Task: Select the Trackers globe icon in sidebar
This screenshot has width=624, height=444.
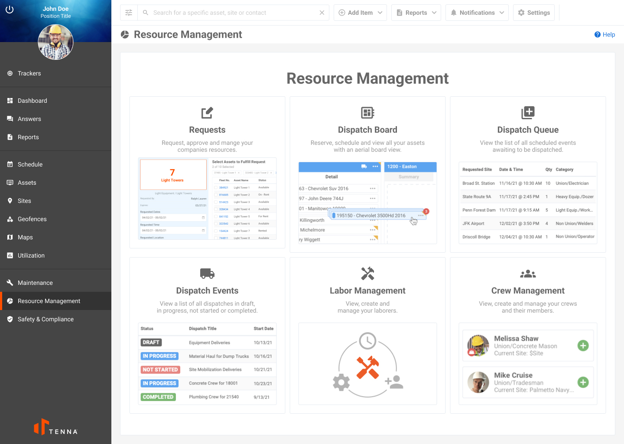Action: (x=10, y=73)
